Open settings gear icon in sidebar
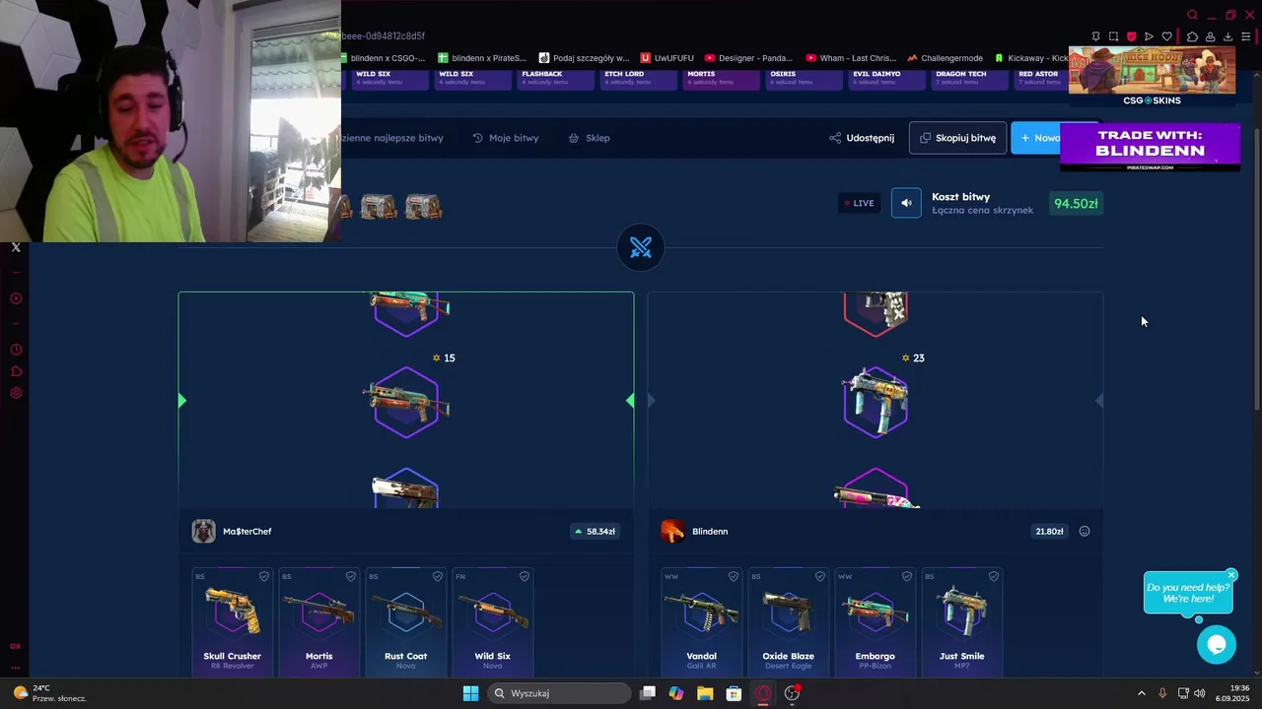Image resolution: width=1262 pixels, height=709 pixels. (x=16, y=393)
